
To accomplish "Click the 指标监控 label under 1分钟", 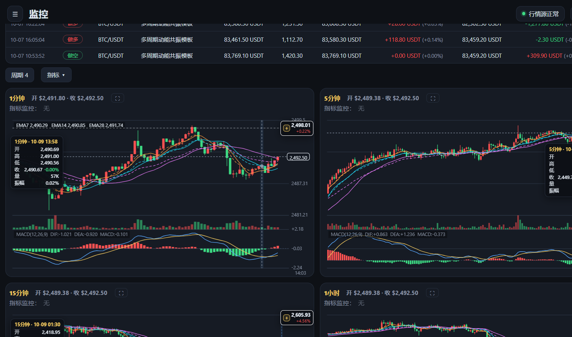I will click(x=23, y=109).
